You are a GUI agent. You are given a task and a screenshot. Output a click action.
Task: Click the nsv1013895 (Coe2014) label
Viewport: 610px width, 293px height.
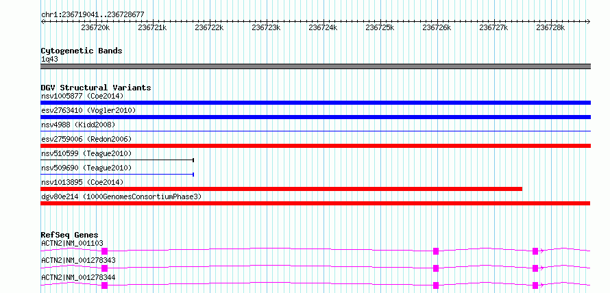coord(82,182)
